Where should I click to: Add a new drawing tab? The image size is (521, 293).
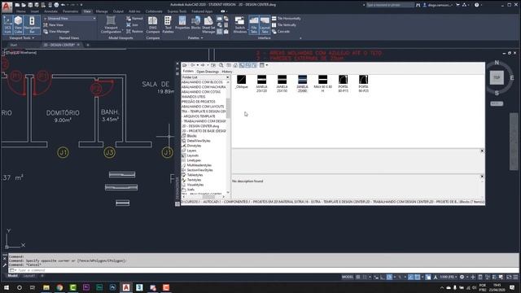[x=88, y=45]
